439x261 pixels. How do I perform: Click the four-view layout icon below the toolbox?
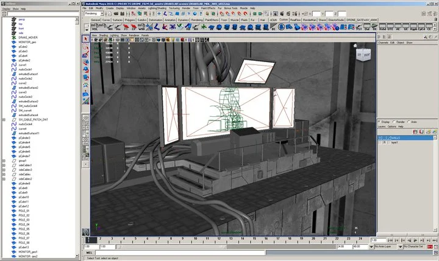click(86, 125)
